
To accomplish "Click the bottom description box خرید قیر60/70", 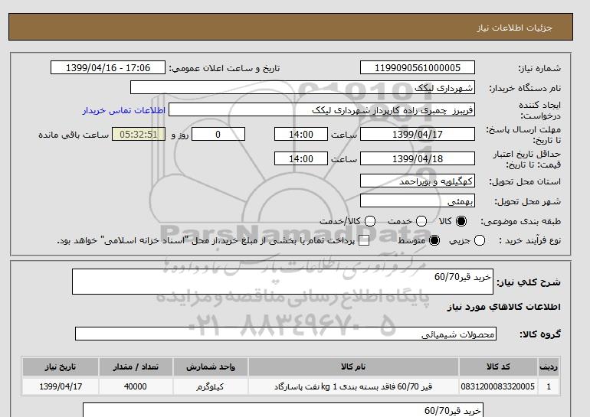I will 283,410.
